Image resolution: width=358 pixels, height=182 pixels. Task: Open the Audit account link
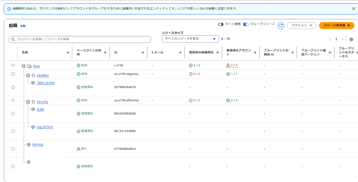pyautogui.click(x=40, y=109)
